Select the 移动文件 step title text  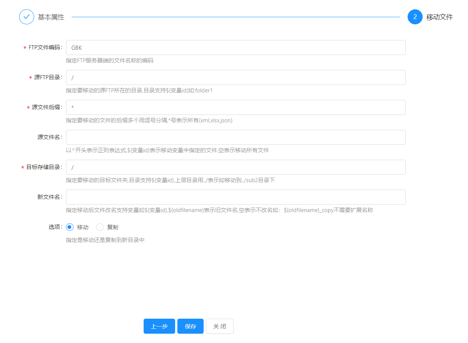pyautogui.click(x=439, y=17)
